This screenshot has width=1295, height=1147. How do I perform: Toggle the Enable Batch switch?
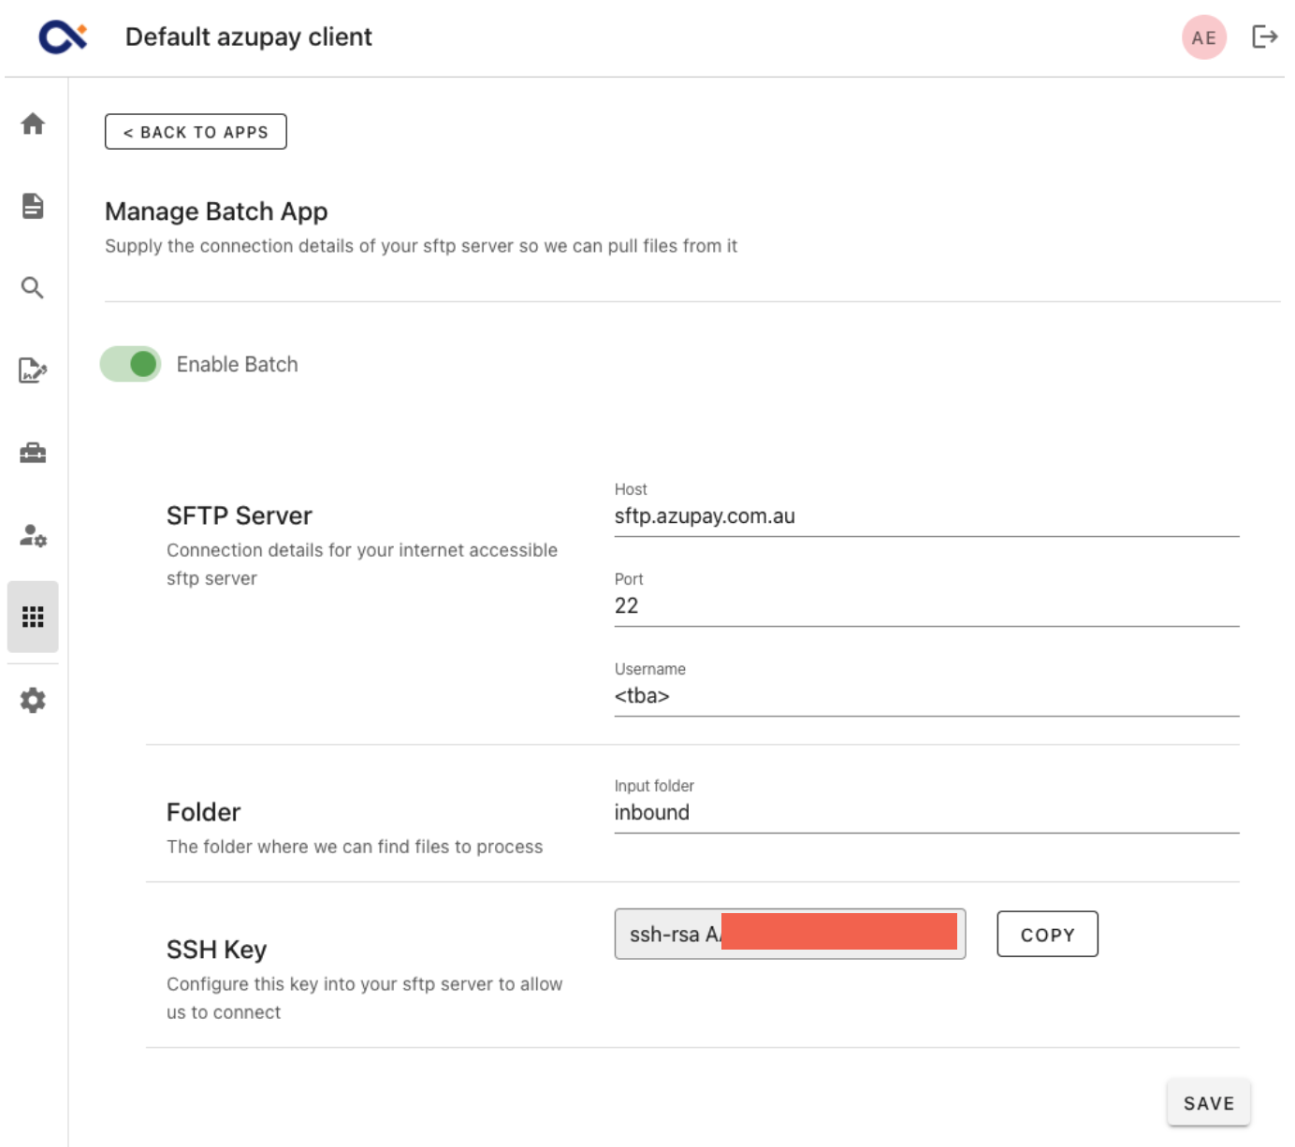click(131, 364)
